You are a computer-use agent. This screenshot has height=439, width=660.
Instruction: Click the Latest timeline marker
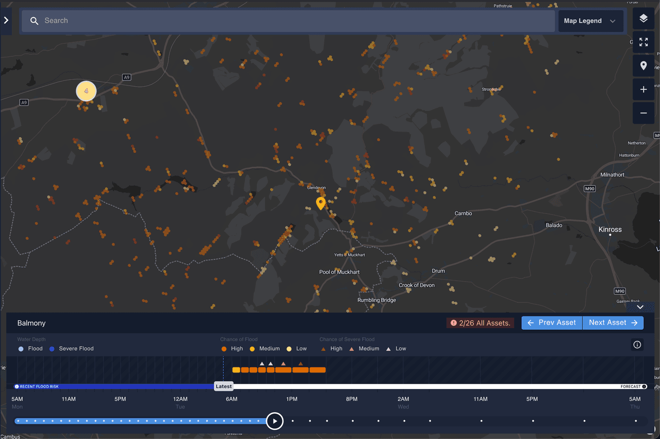pos(224,386)
